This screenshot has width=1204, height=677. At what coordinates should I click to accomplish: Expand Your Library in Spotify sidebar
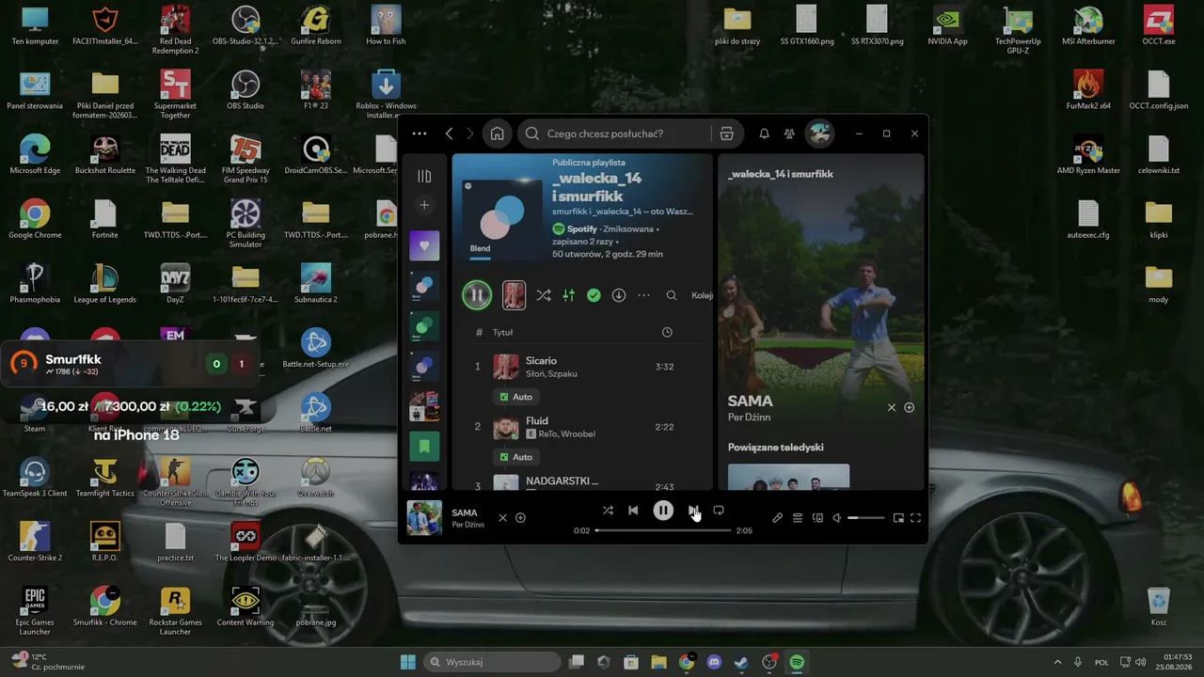(424, 176)
